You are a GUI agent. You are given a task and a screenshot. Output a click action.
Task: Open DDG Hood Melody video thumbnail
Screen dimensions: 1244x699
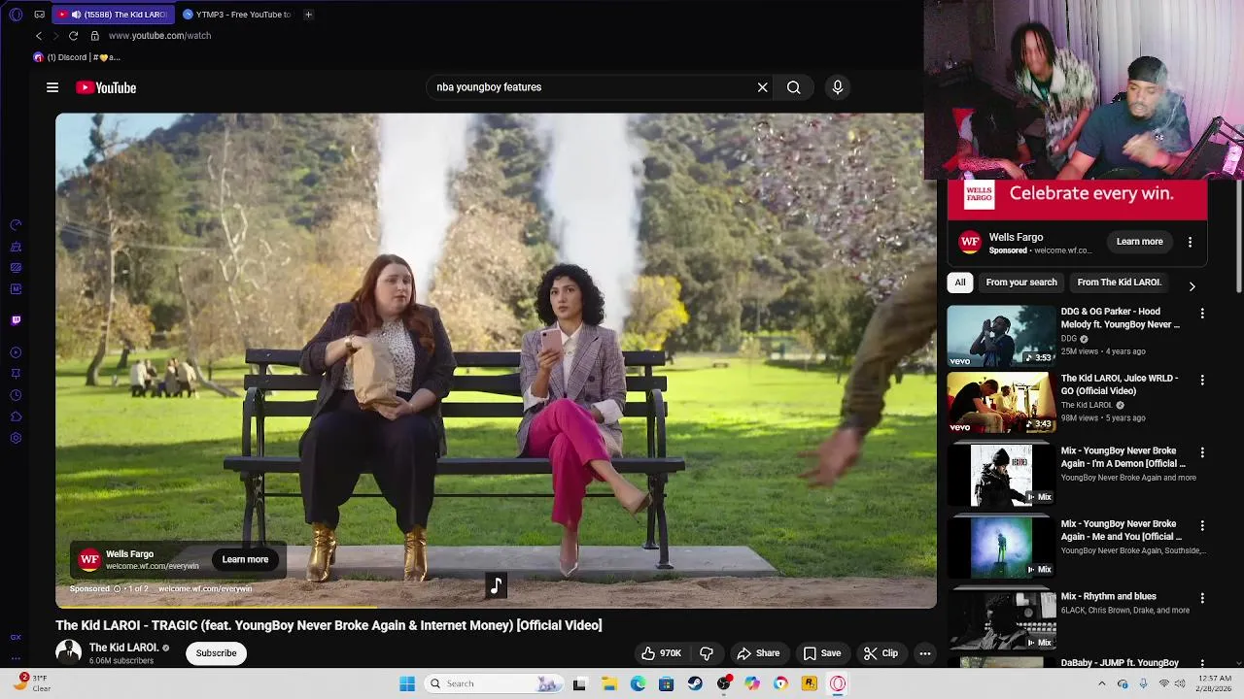click(1001, 336)
